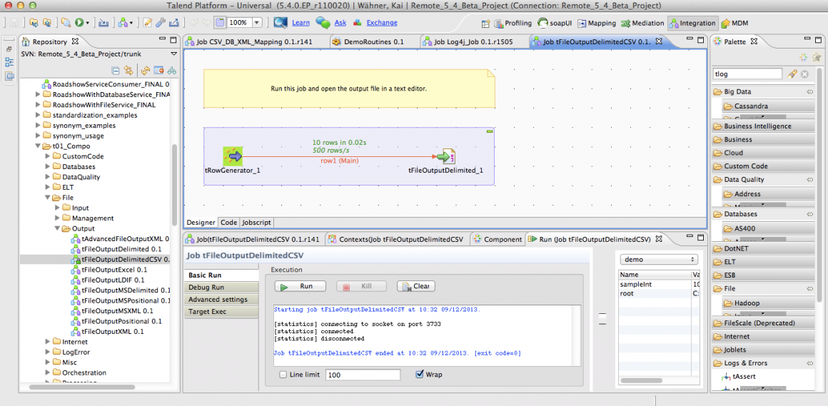Select the tFileOutputDelimited_1 component icon
Viewport: 828px width, 406px height.
pos(446,156)
